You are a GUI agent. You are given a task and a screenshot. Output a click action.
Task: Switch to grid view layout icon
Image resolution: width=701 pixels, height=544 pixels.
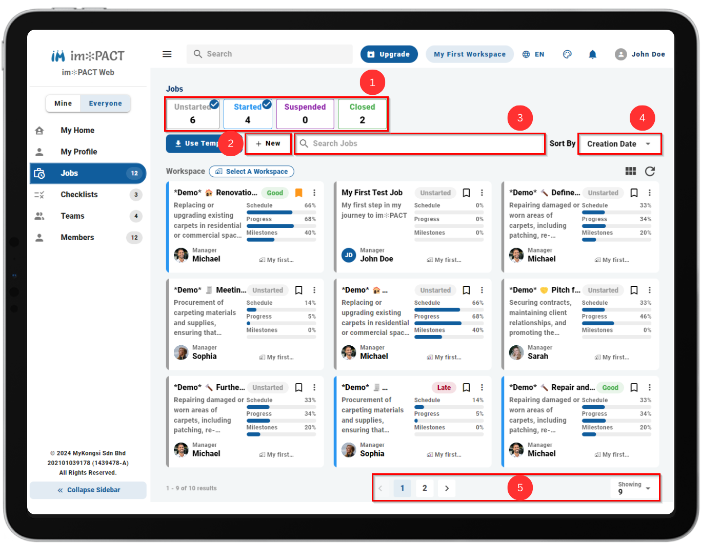click(x=631, y=171)
